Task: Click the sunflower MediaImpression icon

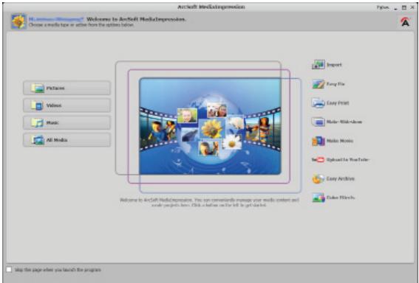Action: click(x=18, y=21)
